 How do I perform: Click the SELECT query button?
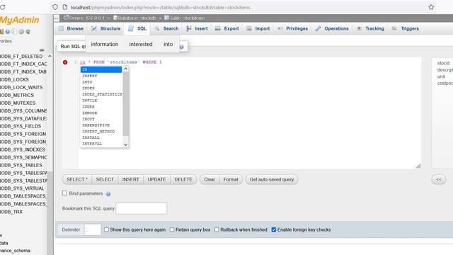tap(105, 179)
